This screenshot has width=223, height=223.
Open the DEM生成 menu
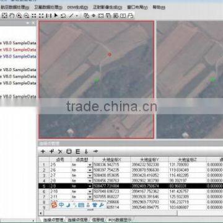pos(77,7)
